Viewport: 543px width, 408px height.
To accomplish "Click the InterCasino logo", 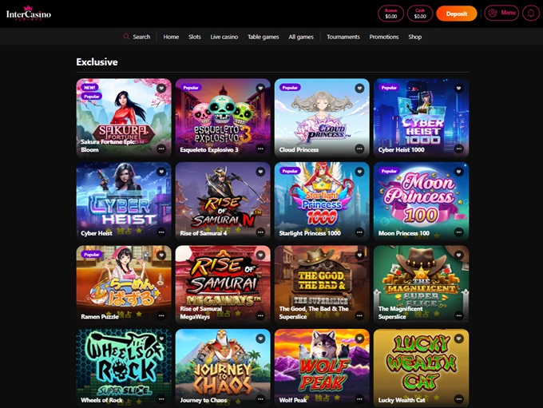I will coord(29,14).
